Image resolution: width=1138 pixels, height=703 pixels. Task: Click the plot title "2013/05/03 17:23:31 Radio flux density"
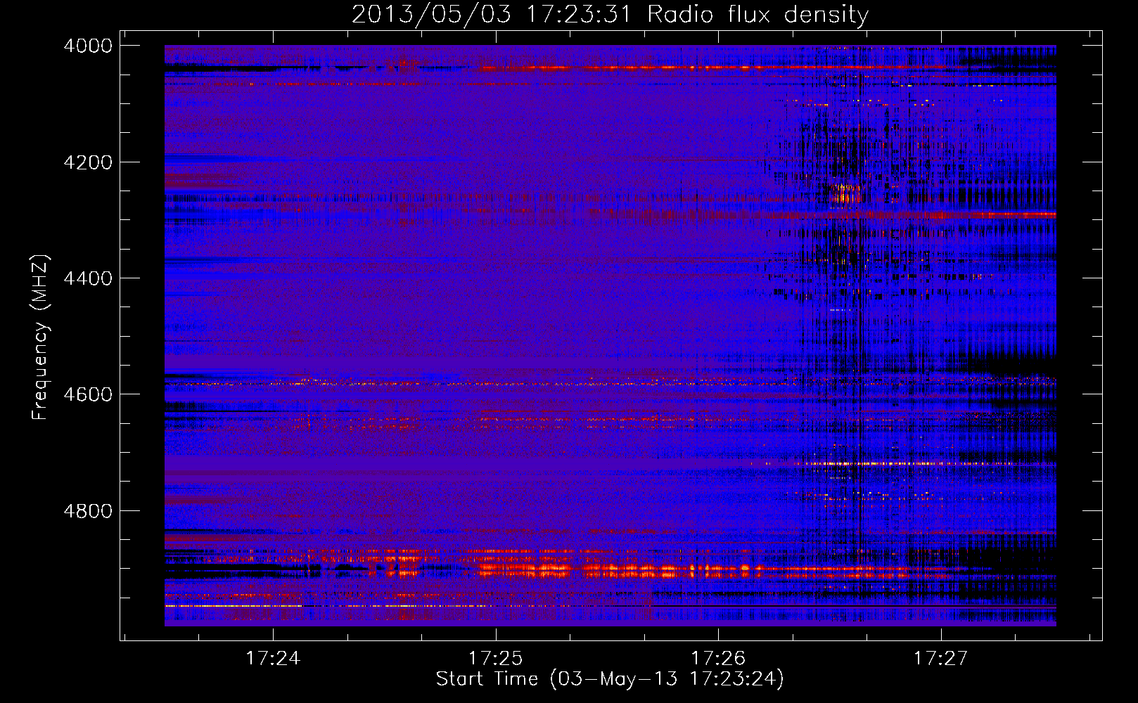tap(610, 14)
